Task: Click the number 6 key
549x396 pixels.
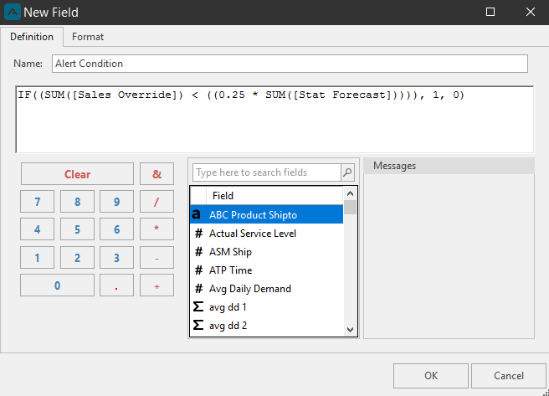Action: click(116, 229)
